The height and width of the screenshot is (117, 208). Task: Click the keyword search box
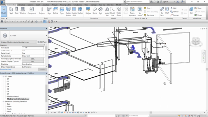pos(137,2)
